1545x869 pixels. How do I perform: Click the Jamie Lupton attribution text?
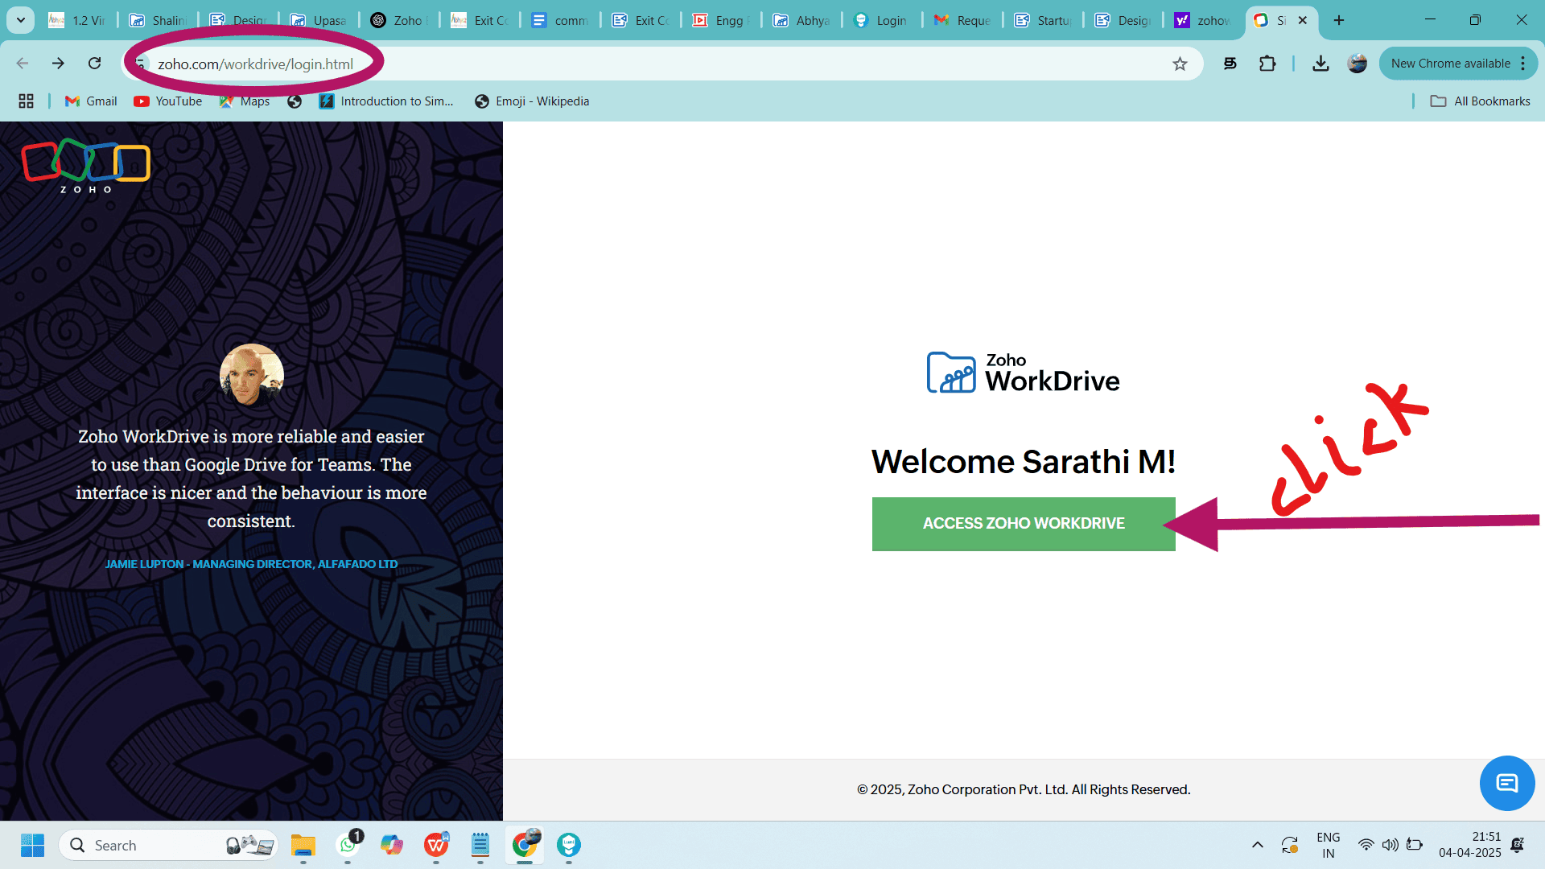[251, 564]
